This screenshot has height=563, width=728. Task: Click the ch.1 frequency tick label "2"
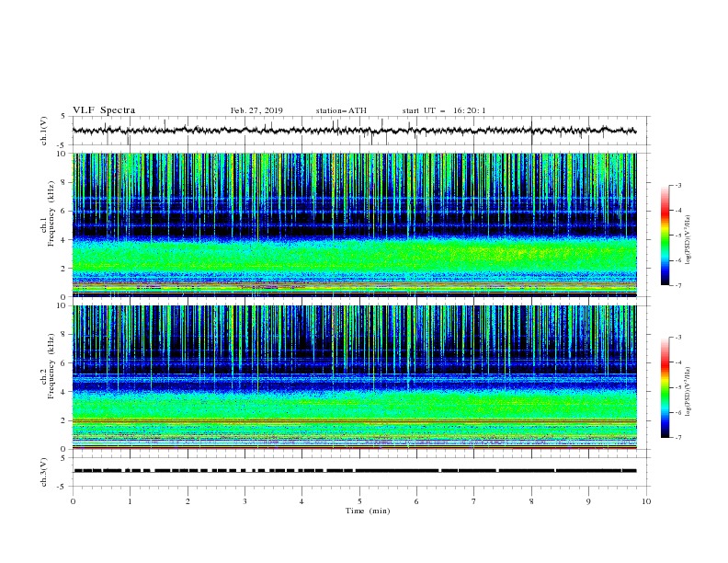tap(64, 269)
